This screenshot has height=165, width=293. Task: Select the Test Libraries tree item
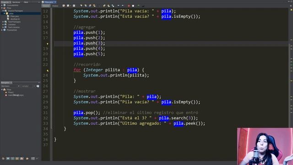[14, 27]
